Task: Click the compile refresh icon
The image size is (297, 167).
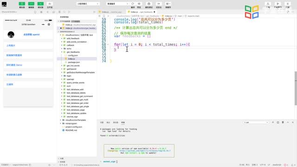Action: tap(133, 4)
